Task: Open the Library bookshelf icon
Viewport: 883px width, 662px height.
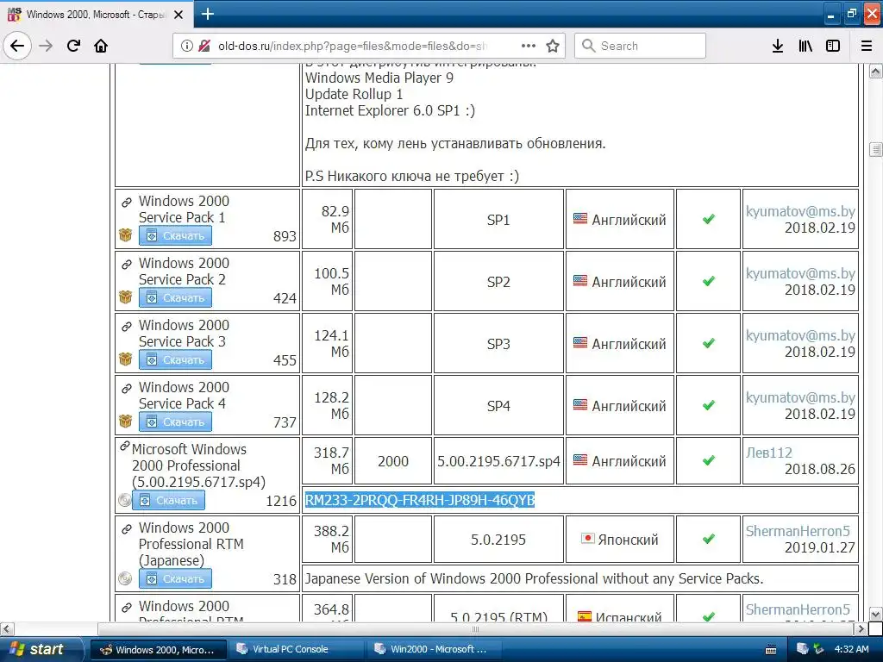Action: click(x=805, y=46)
